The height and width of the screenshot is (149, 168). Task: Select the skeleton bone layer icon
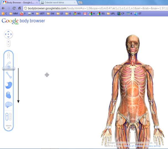[x=9, y=75]
